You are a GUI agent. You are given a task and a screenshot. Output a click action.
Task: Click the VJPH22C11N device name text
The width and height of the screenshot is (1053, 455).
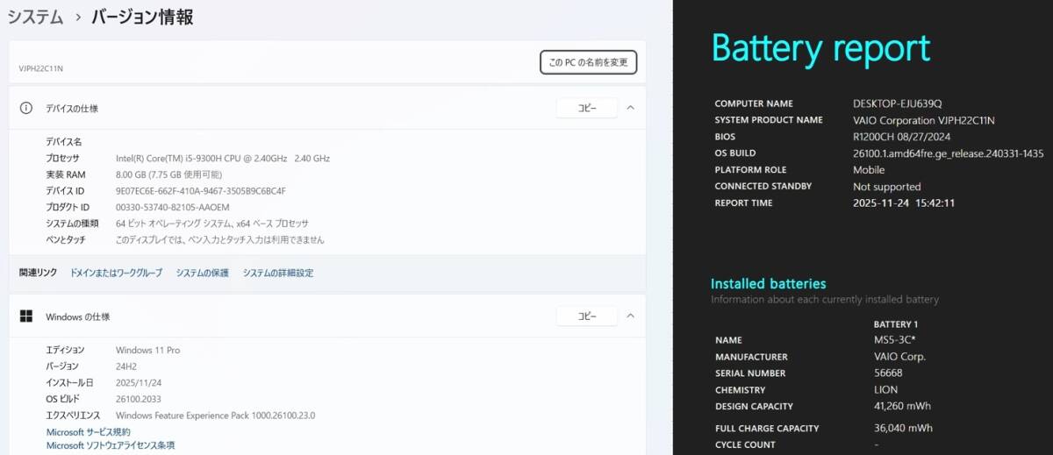pos(41,68)
